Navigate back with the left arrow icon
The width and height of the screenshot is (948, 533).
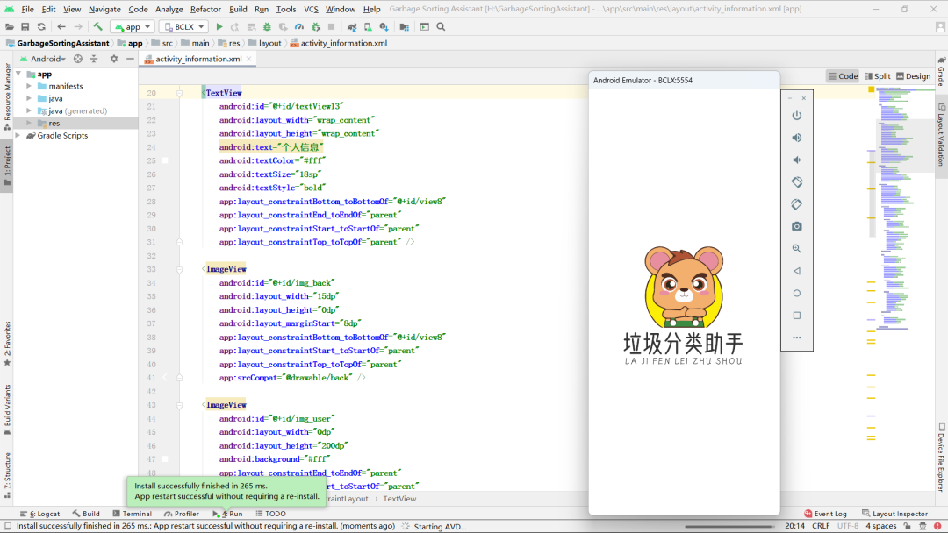(x=61, y=26)
